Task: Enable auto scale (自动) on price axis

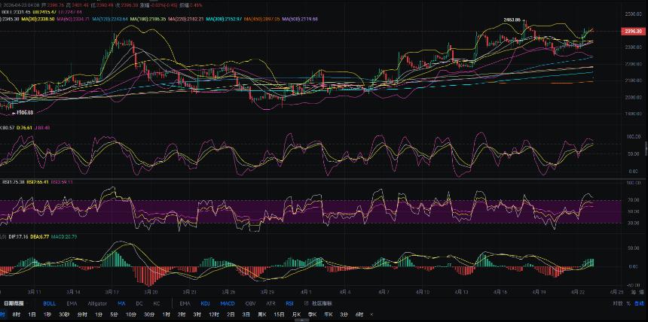Action: 639,303
